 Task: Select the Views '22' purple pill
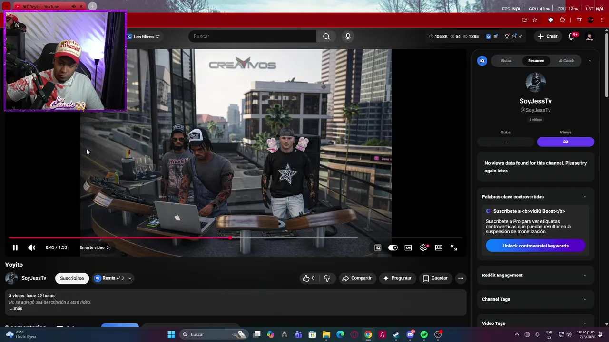(x=565, y=142)
